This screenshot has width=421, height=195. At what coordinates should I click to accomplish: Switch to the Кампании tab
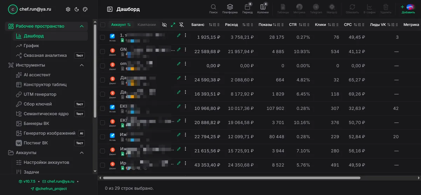(x=147, y=25)
